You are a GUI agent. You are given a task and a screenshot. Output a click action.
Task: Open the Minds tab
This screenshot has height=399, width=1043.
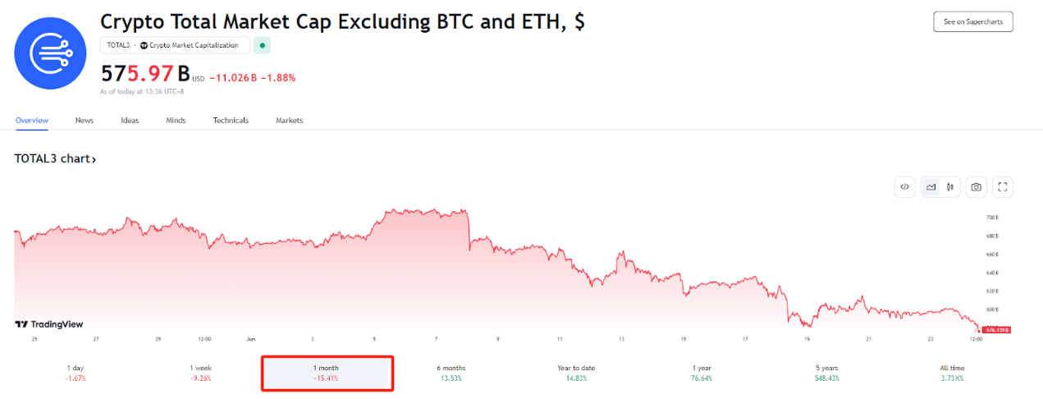point(176,121)
